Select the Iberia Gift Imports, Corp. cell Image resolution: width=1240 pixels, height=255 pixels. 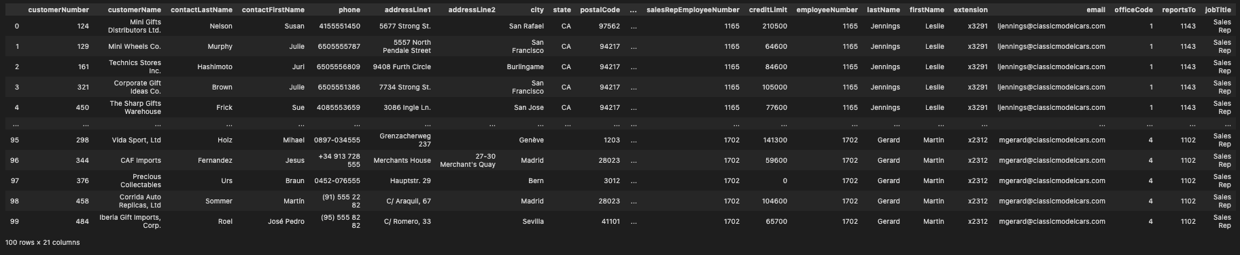(136, 222)
